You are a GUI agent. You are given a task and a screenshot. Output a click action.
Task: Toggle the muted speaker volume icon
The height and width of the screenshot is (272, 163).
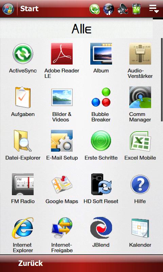click(x=123, y=9)
